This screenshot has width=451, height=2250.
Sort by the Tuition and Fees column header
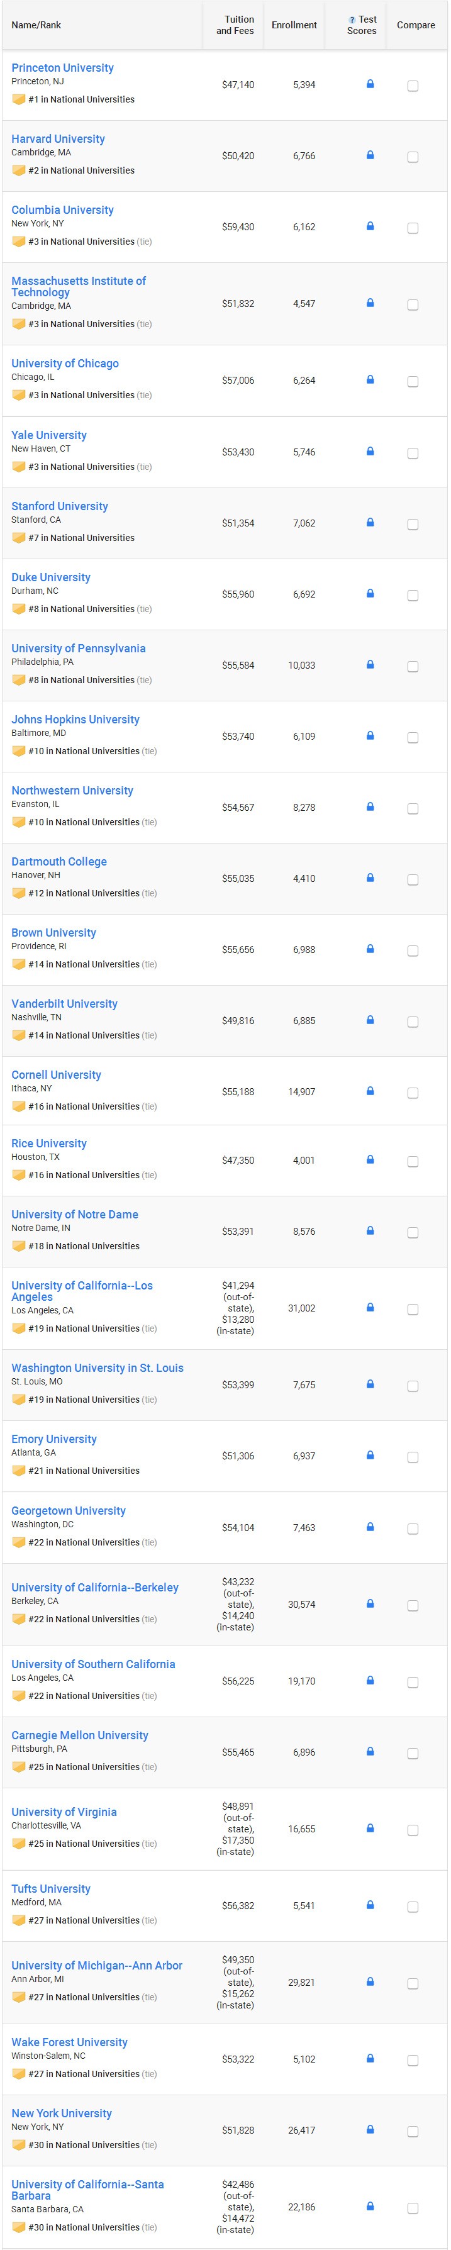pyautogui.click(x=235, y=25)
